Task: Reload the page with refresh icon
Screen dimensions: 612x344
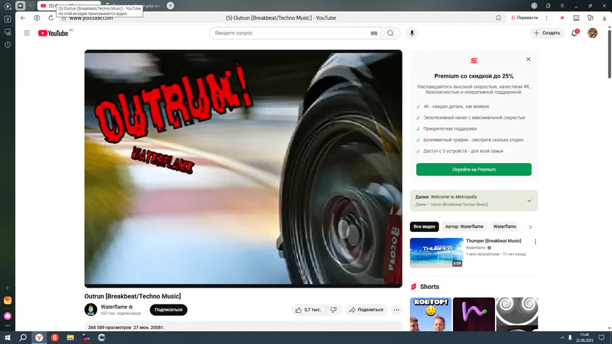Action: click(x=51, y=18)
